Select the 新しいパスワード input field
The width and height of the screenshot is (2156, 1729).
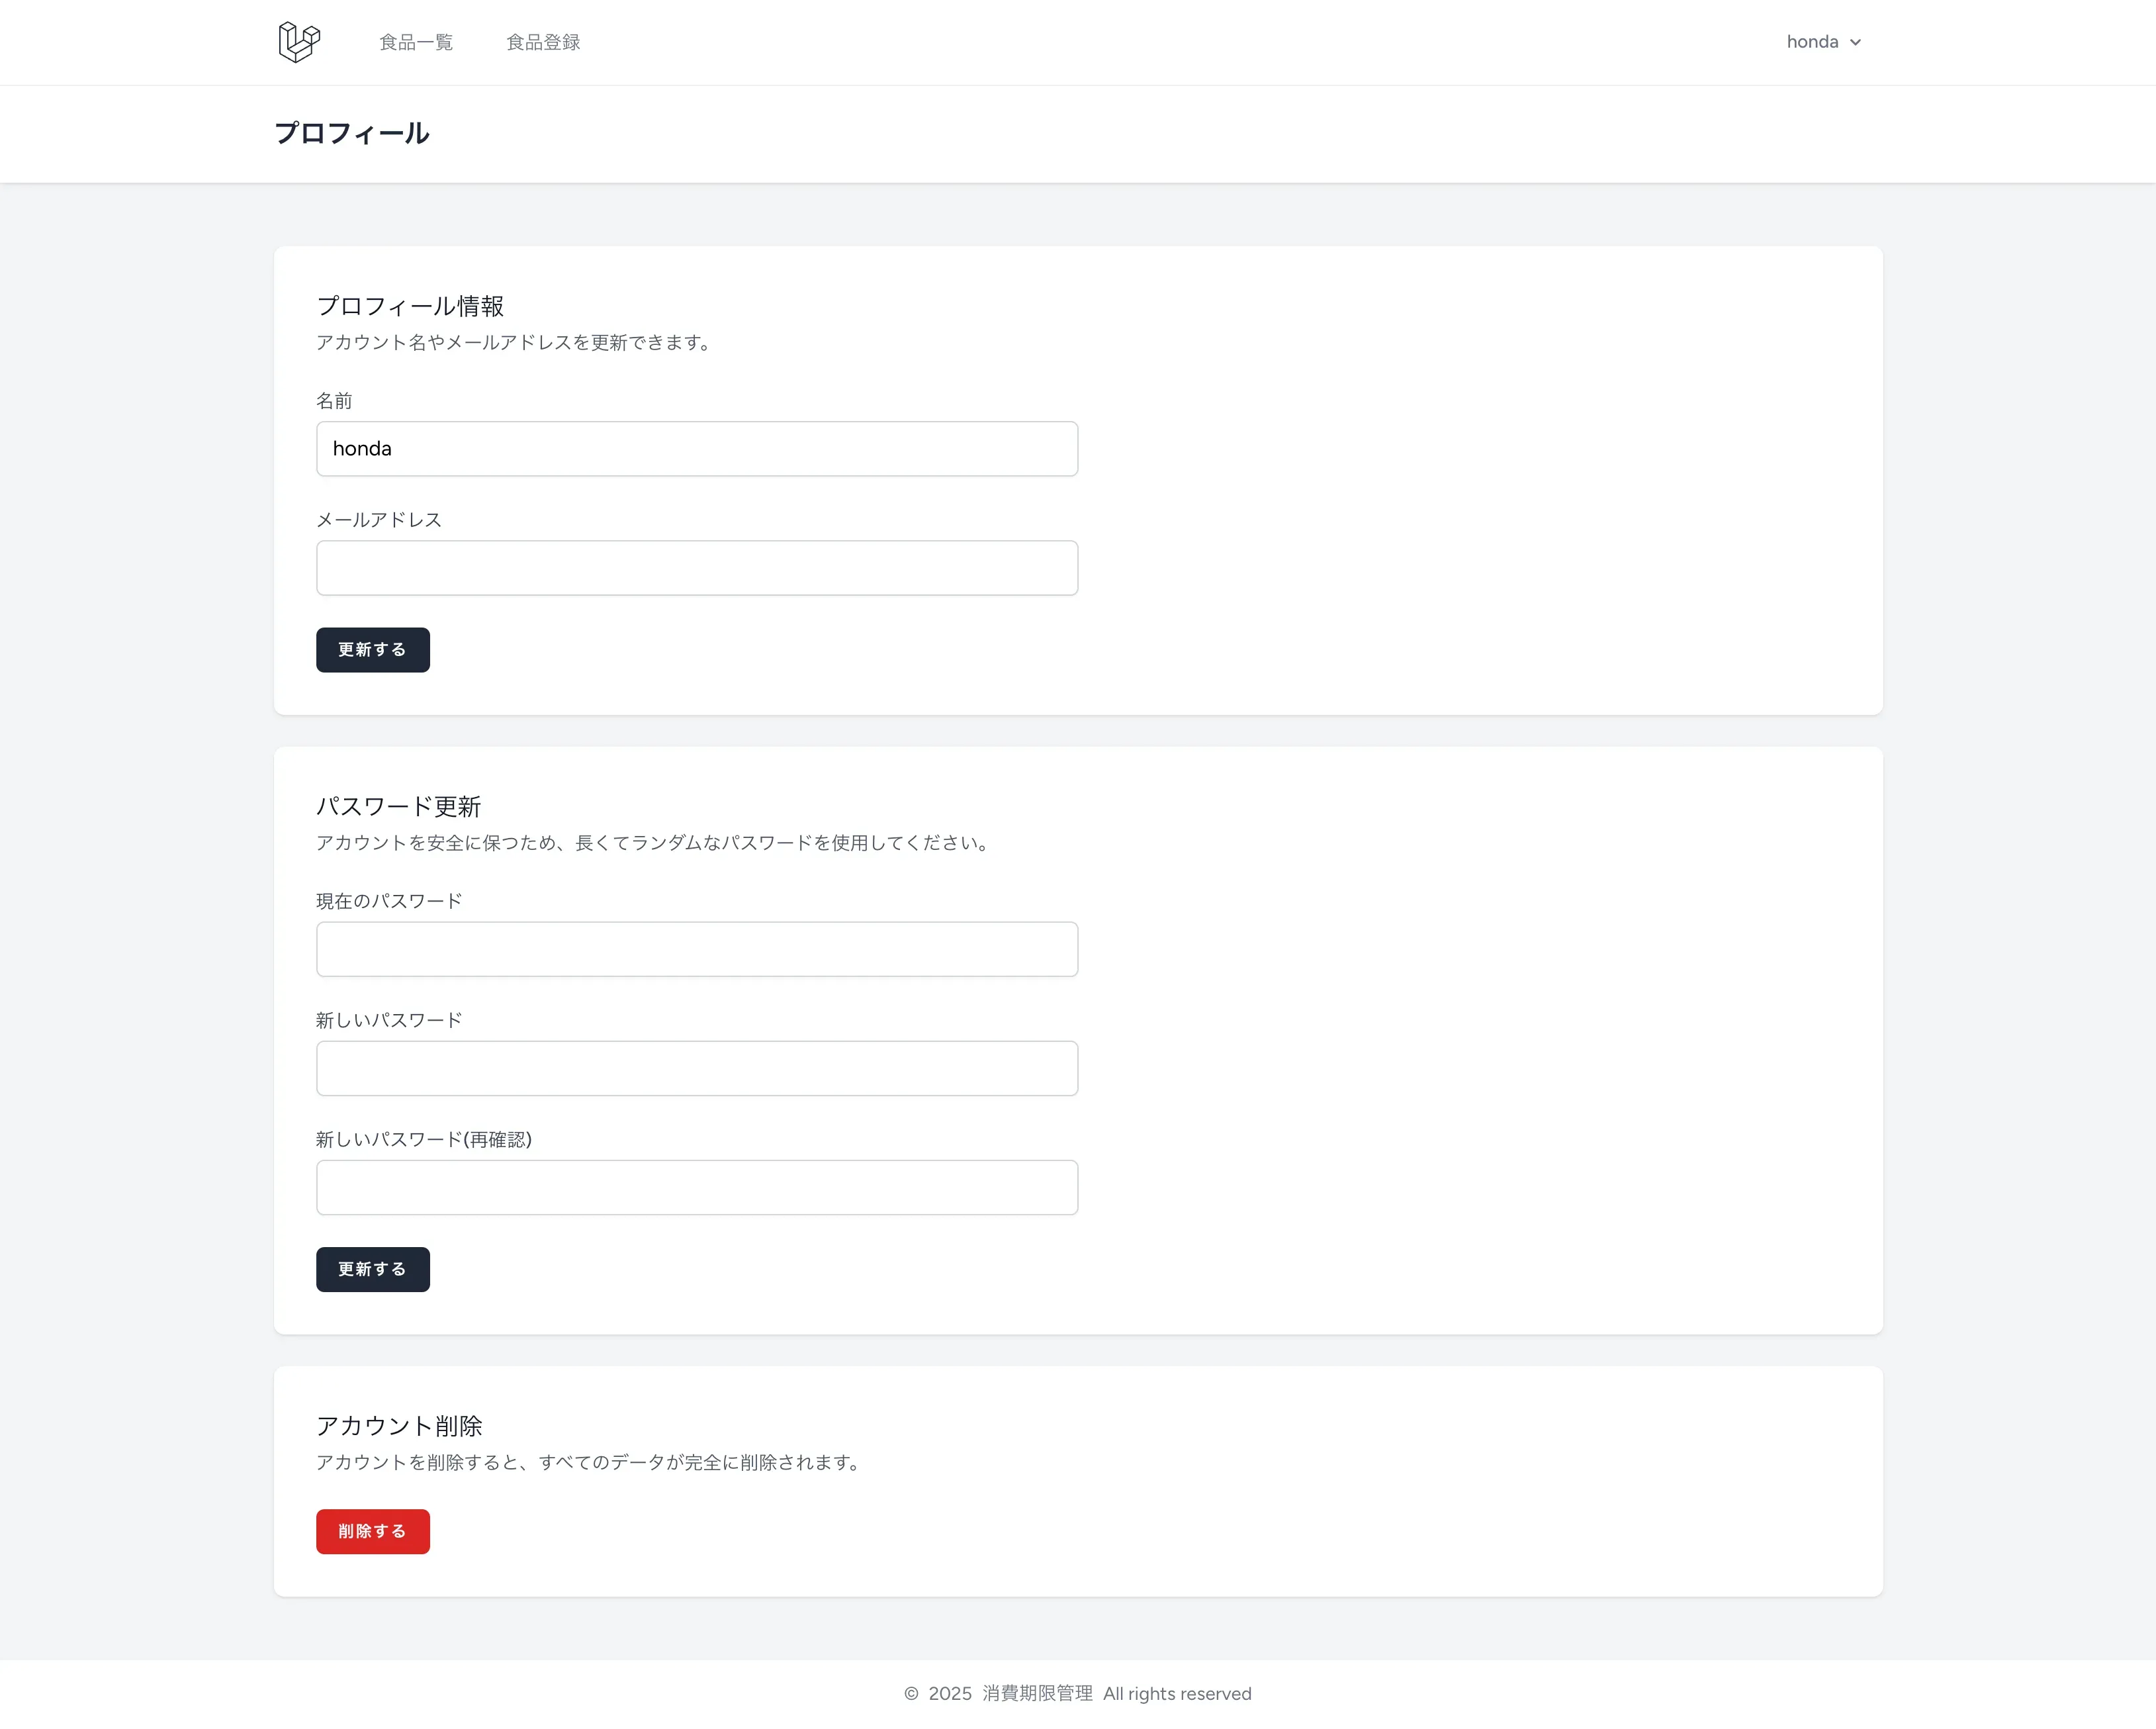(696, 1068)
